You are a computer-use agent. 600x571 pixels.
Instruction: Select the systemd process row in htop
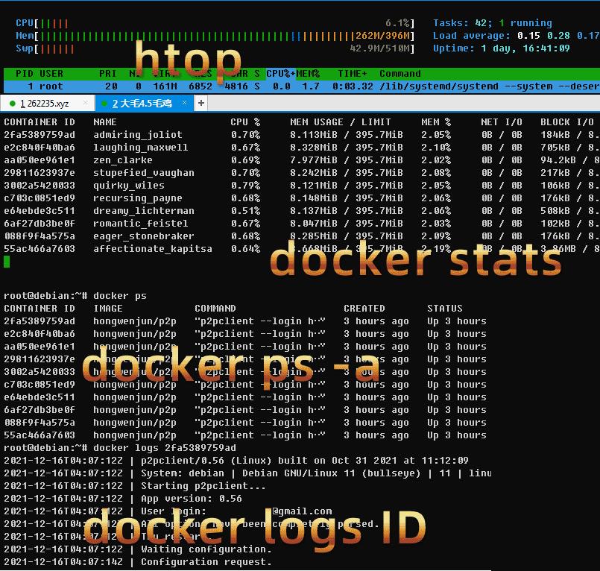(x=302, y=86)
